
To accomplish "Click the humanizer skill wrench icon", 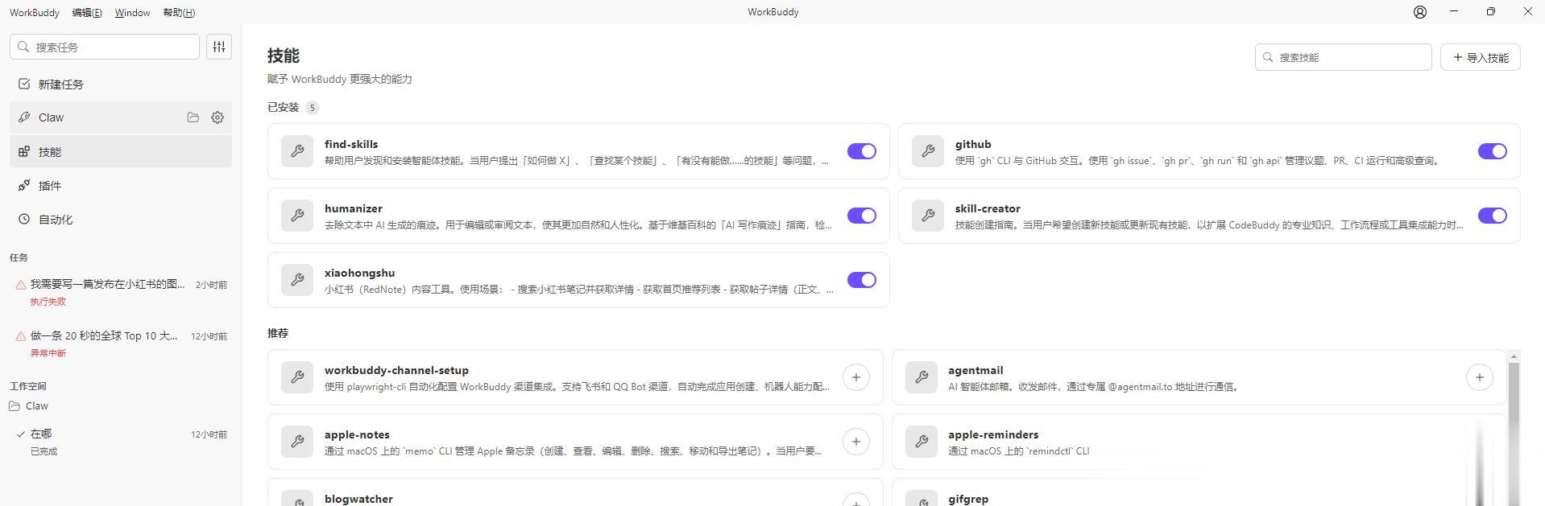I will (x=297, y=216).
